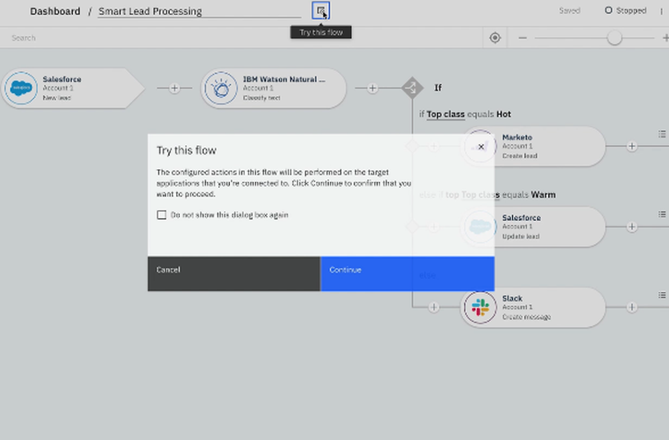The width and height of the screenshot is (669, 440).
Task: Open list menu for the Salesforce Update branch
Action: (x=662, y=215)
